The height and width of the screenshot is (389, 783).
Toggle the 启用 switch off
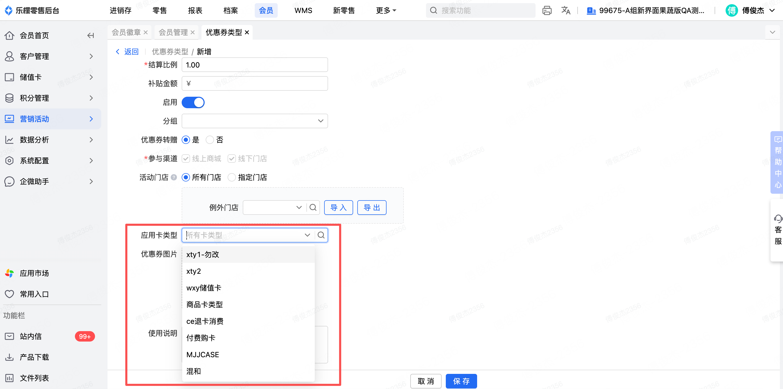(193, 102)
